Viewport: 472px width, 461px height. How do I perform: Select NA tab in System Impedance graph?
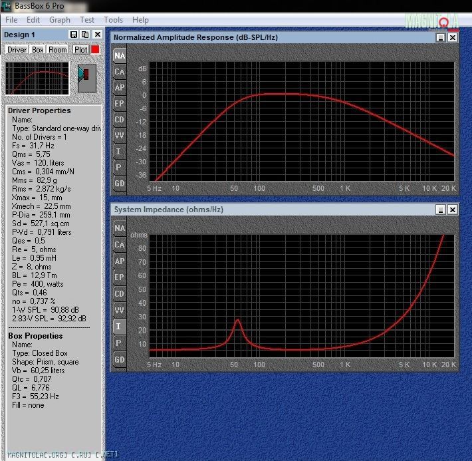pos(120,228)
